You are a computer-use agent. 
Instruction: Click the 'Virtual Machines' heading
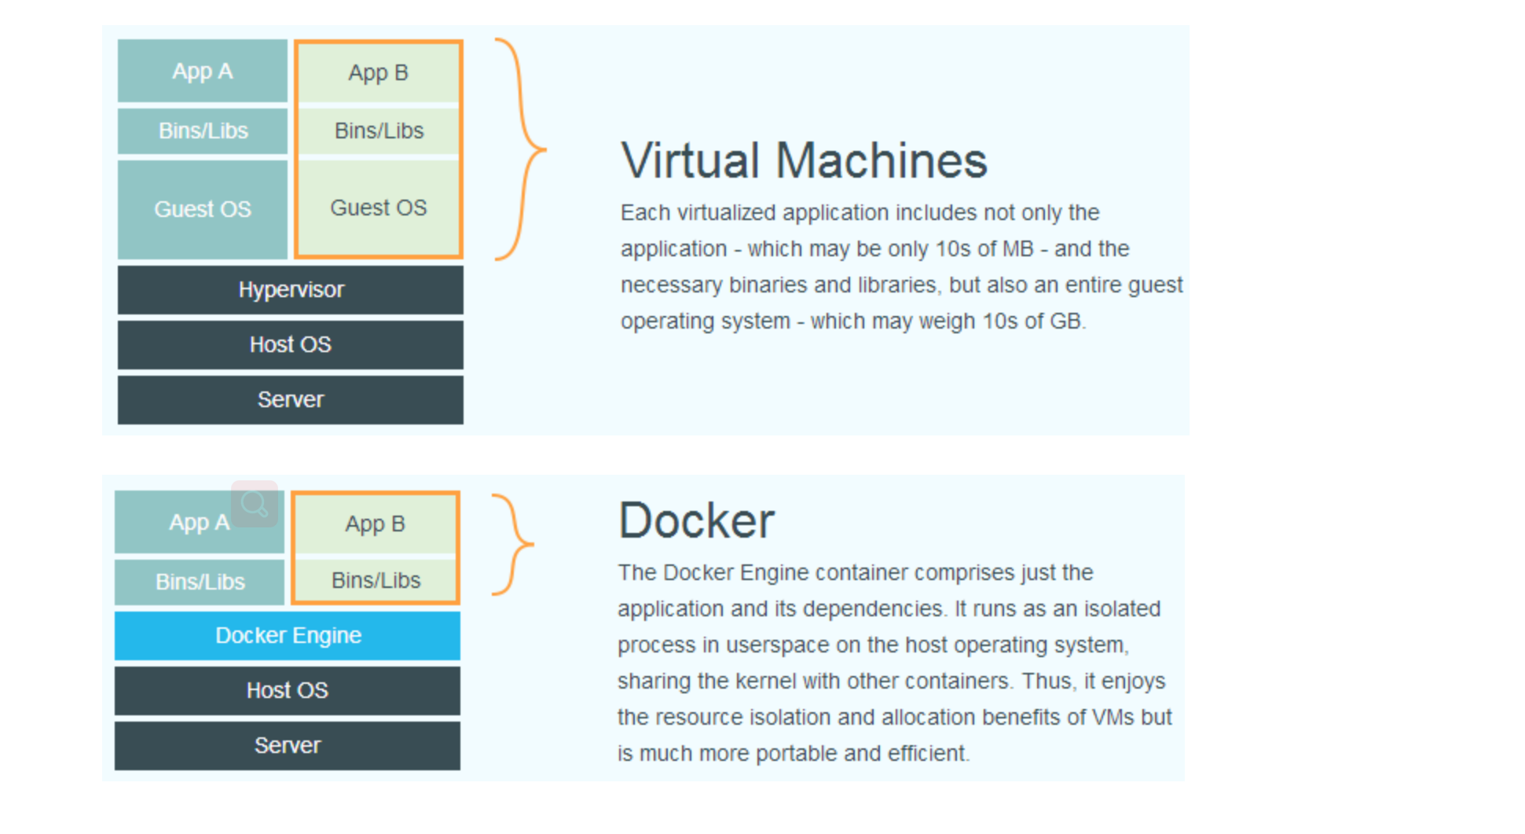804,160
